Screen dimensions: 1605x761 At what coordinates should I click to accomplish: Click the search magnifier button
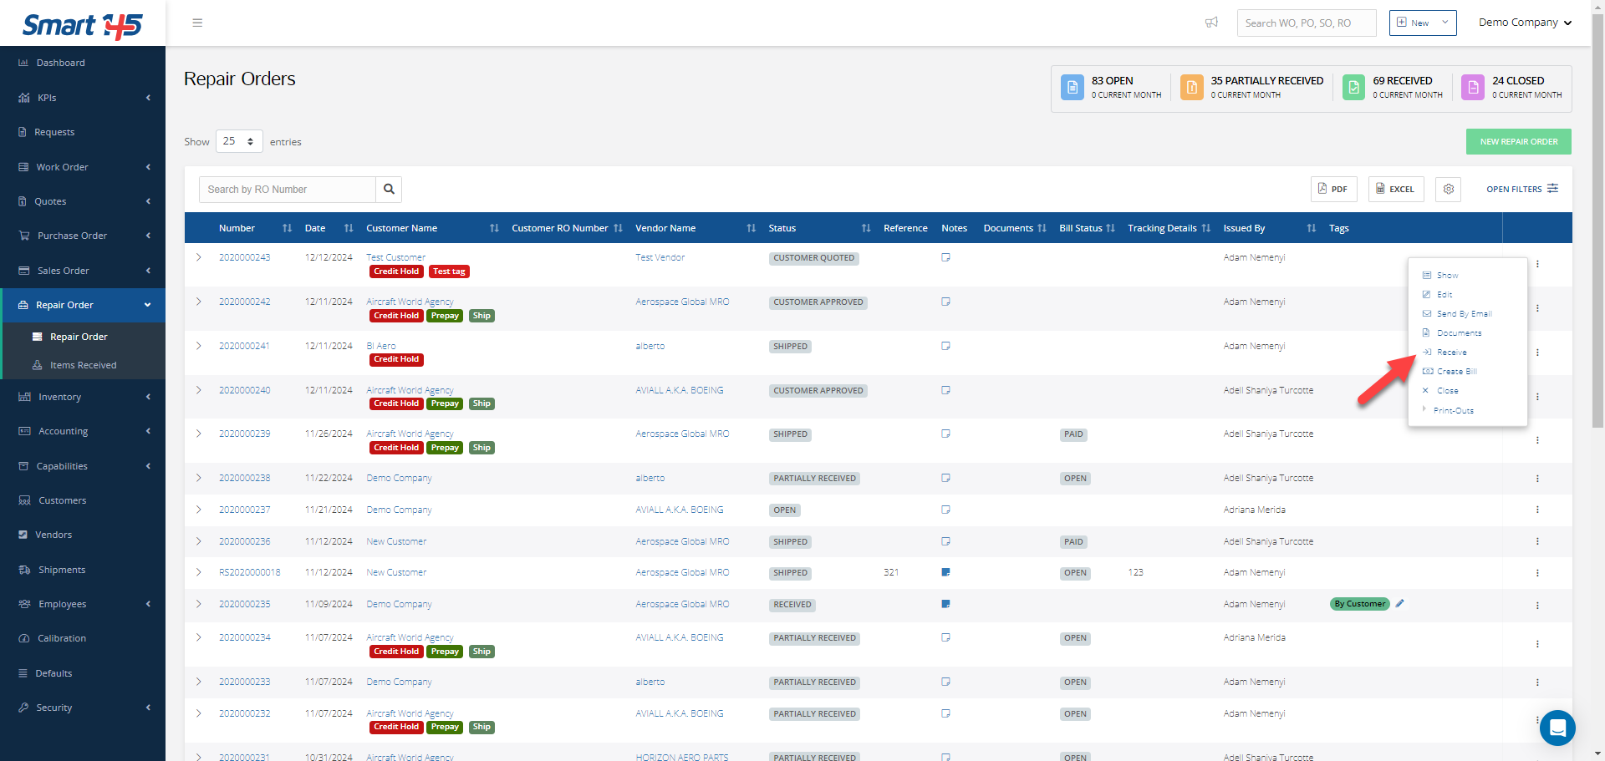coord(389,190)
